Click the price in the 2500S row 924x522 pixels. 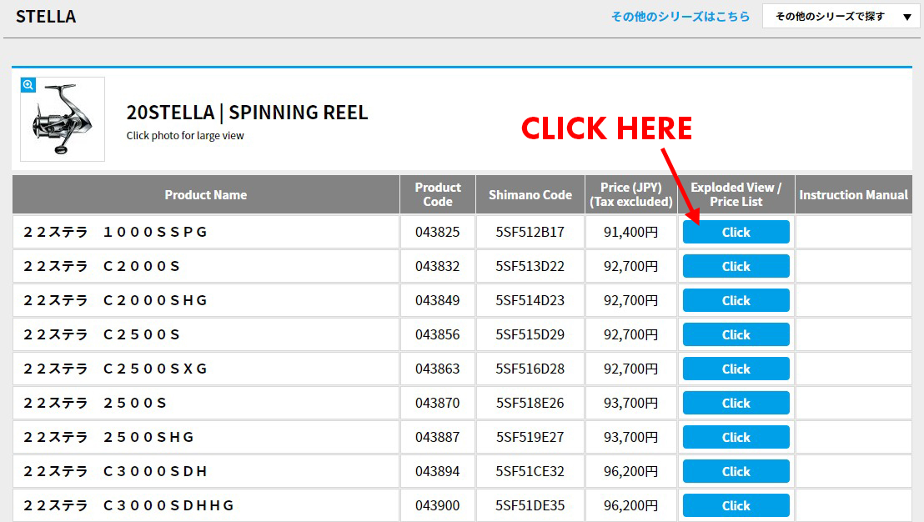tap(630, 403)
